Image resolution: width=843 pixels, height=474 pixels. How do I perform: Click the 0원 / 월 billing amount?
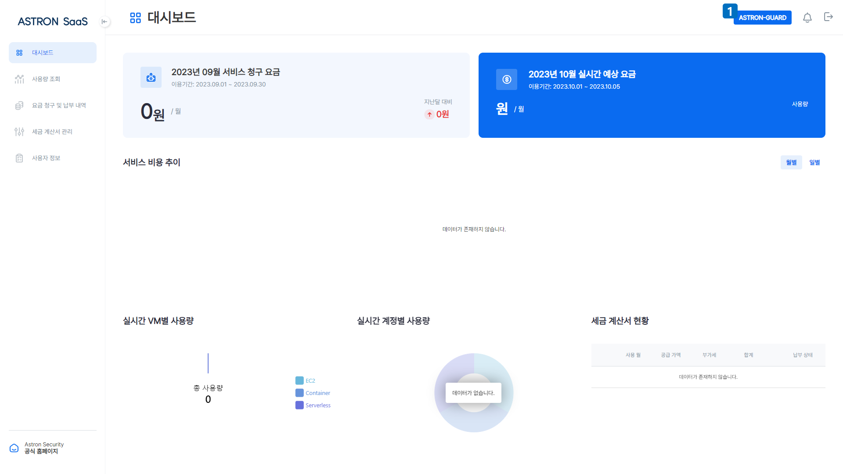click(161, 111)
